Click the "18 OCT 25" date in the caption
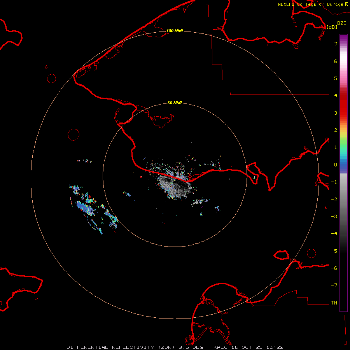The height and width of the screenshot is (350, 350). click(x=247, y=347)
